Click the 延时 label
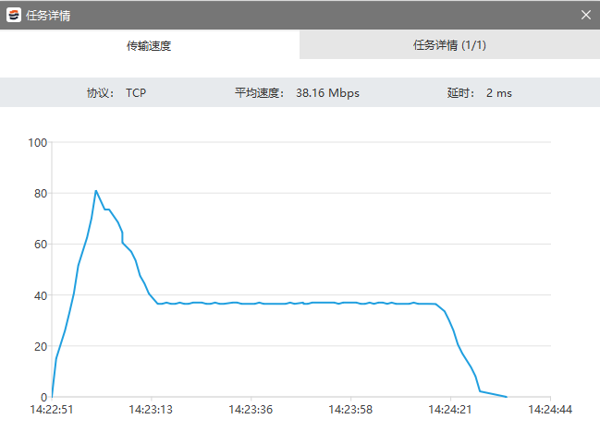 pyautogui.click(x=461, y=93)
